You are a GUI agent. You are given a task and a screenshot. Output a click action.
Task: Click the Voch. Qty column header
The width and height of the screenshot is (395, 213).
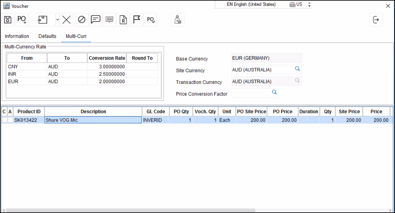[x=205, y=111]
